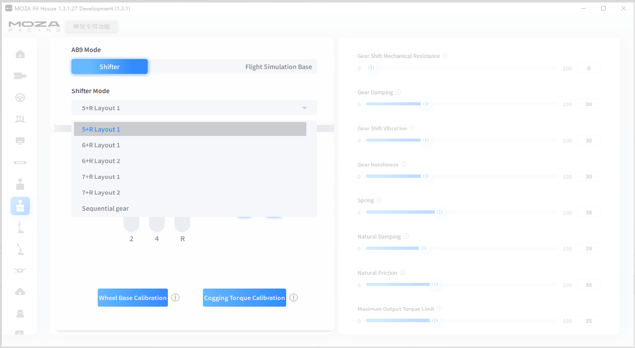Select 5+R Layout 1 highlighted option
The height and width of the screenshot is (348, 635).
101,129
